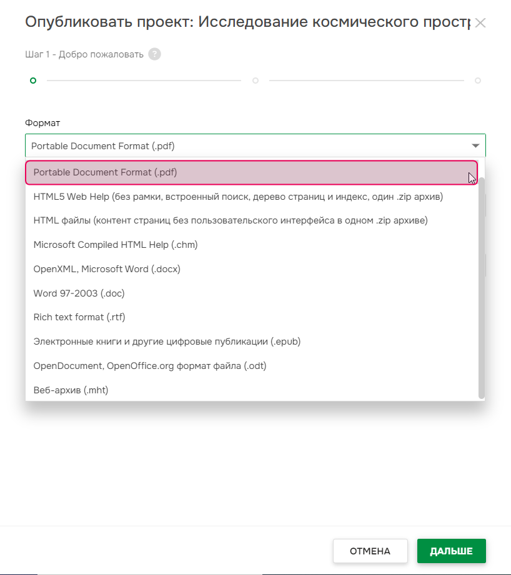
Task: Click the first step indicator circle
Action: [33, 81]
